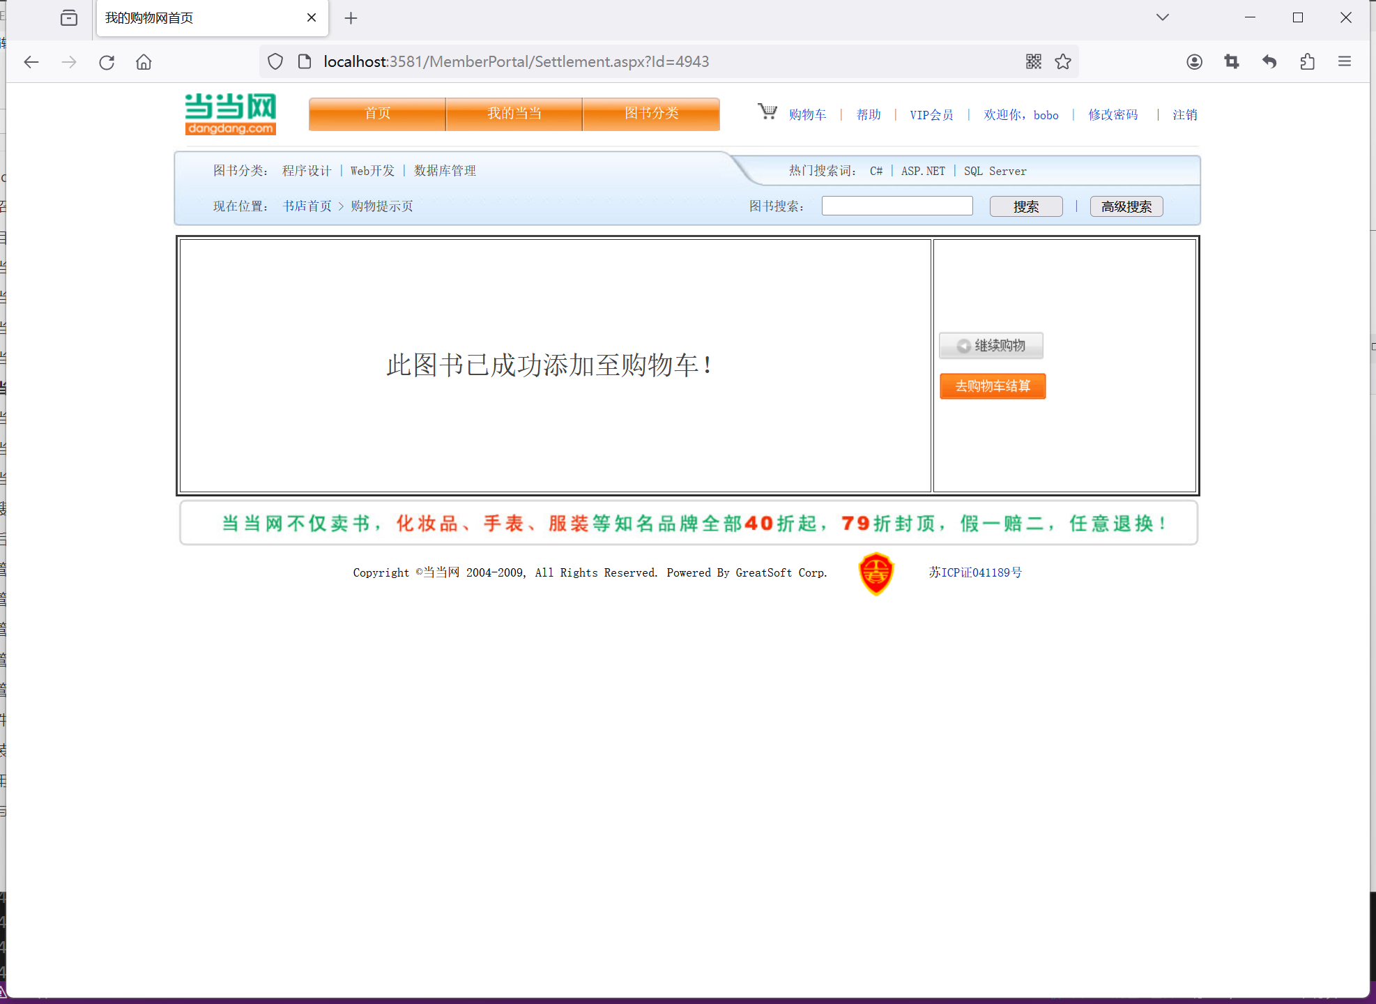Image resolution: width=1376 pixels, height=1004 pixels.
Task: Open a new browser tab
Action: pyautogui.click(x=351, y=18)
